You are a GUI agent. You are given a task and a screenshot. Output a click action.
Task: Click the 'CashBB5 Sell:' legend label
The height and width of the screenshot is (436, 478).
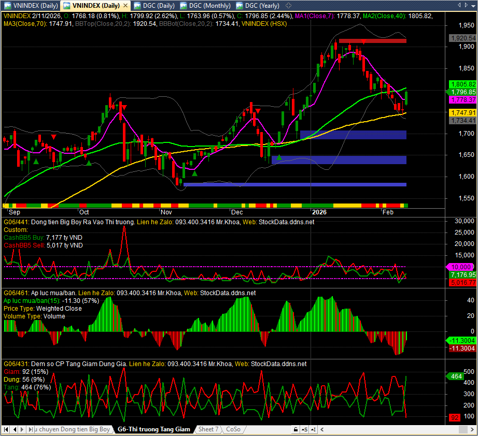click(24, 245)
